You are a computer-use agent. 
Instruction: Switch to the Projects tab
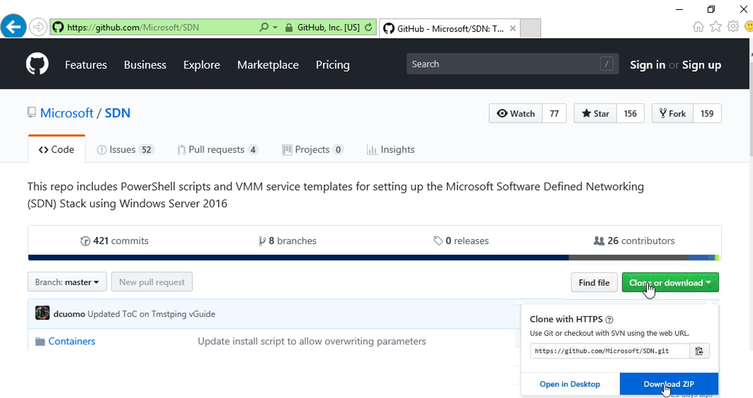pos(312,149)
